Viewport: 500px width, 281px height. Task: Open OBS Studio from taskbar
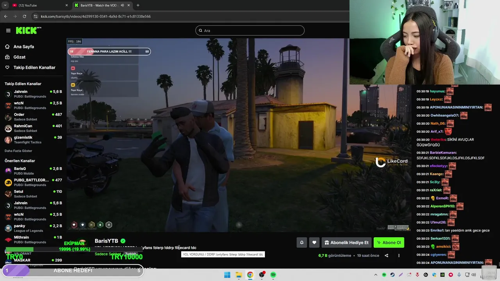[262, 275]
